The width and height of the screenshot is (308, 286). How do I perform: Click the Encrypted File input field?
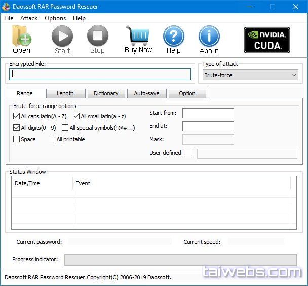click(100, 74)
